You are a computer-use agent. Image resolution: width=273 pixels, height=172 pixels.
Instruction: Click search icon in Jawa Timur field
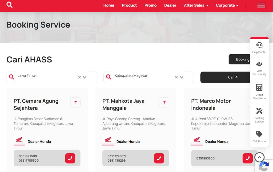[11, 77]
